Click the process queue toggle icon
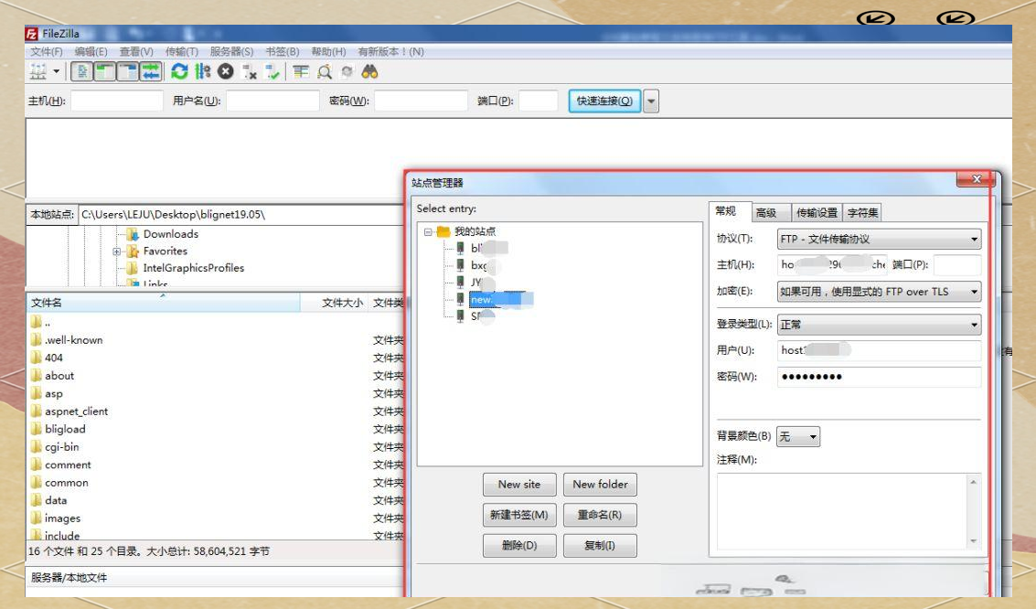This screenshot has height=609, width=1036. point(203,71)
